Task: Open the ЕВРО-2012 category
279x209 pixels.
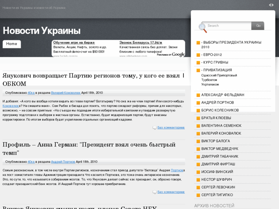Action: pyautogui.click(x=211, y=55)
